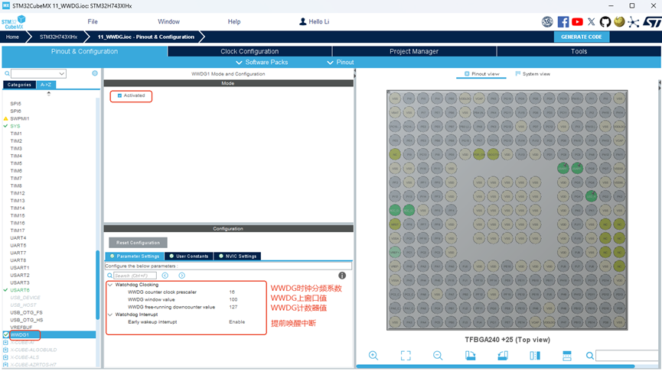Viewport: 662px width, 371px height.
Task: Toggle the X-CUBE-ALGOBUILD checkbox
Action: 5,350
